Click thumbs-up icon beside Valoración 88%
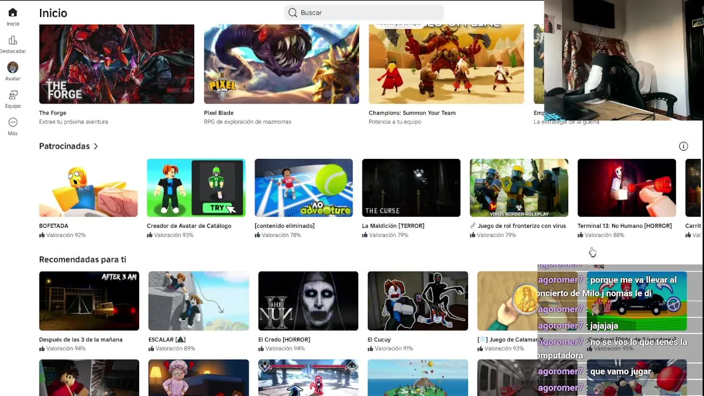The image size is (704, 396). coord(580,235)
